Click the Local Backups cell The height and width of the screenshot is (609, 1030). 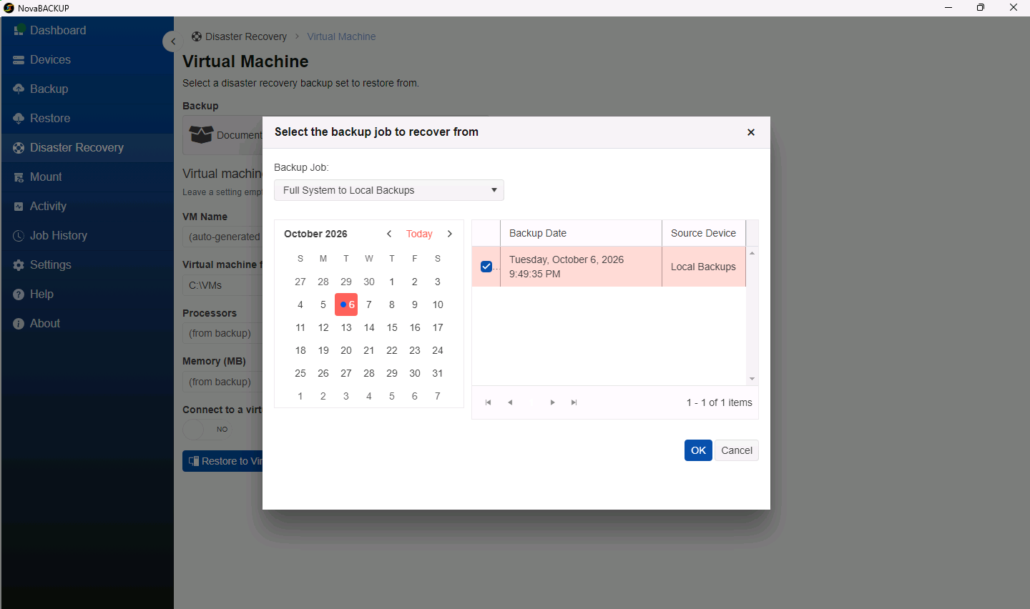point(704,267)
